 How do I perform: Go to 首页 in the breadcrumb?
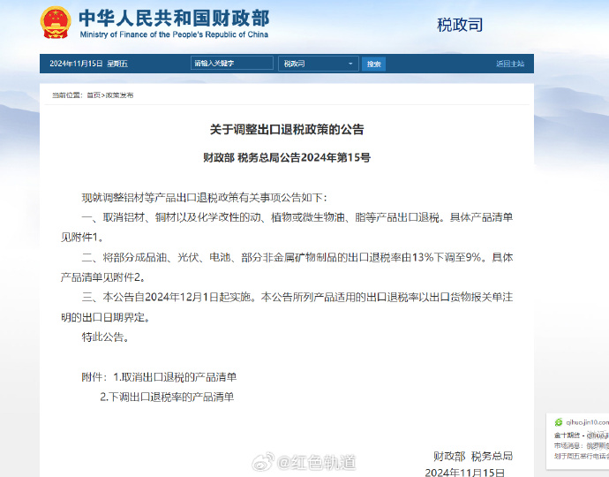click(x=94, y=95)
